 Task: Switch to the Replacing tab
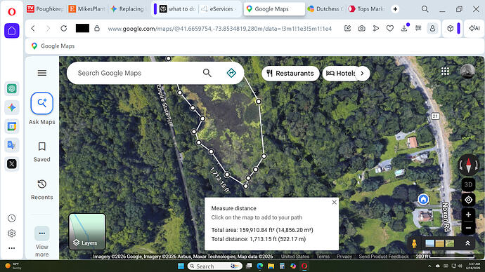click(x=127, y=9)
